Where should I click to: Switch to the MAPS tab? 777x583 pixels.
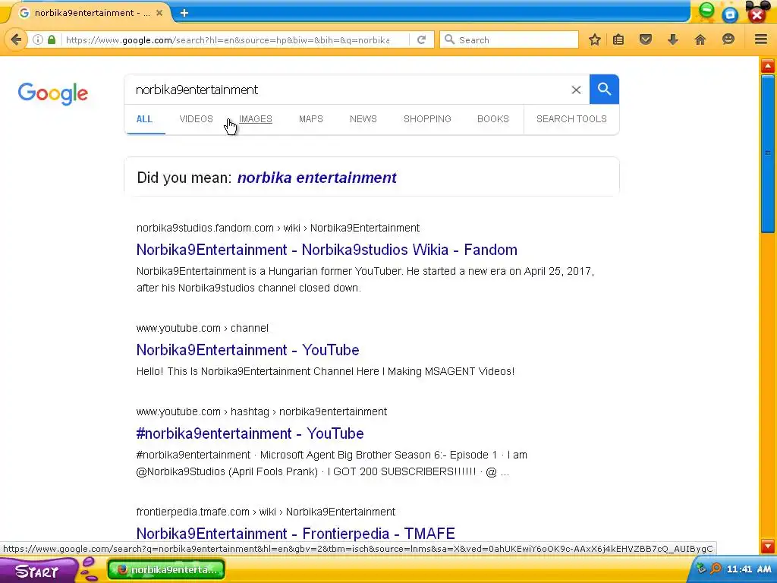tap(310, 119)
